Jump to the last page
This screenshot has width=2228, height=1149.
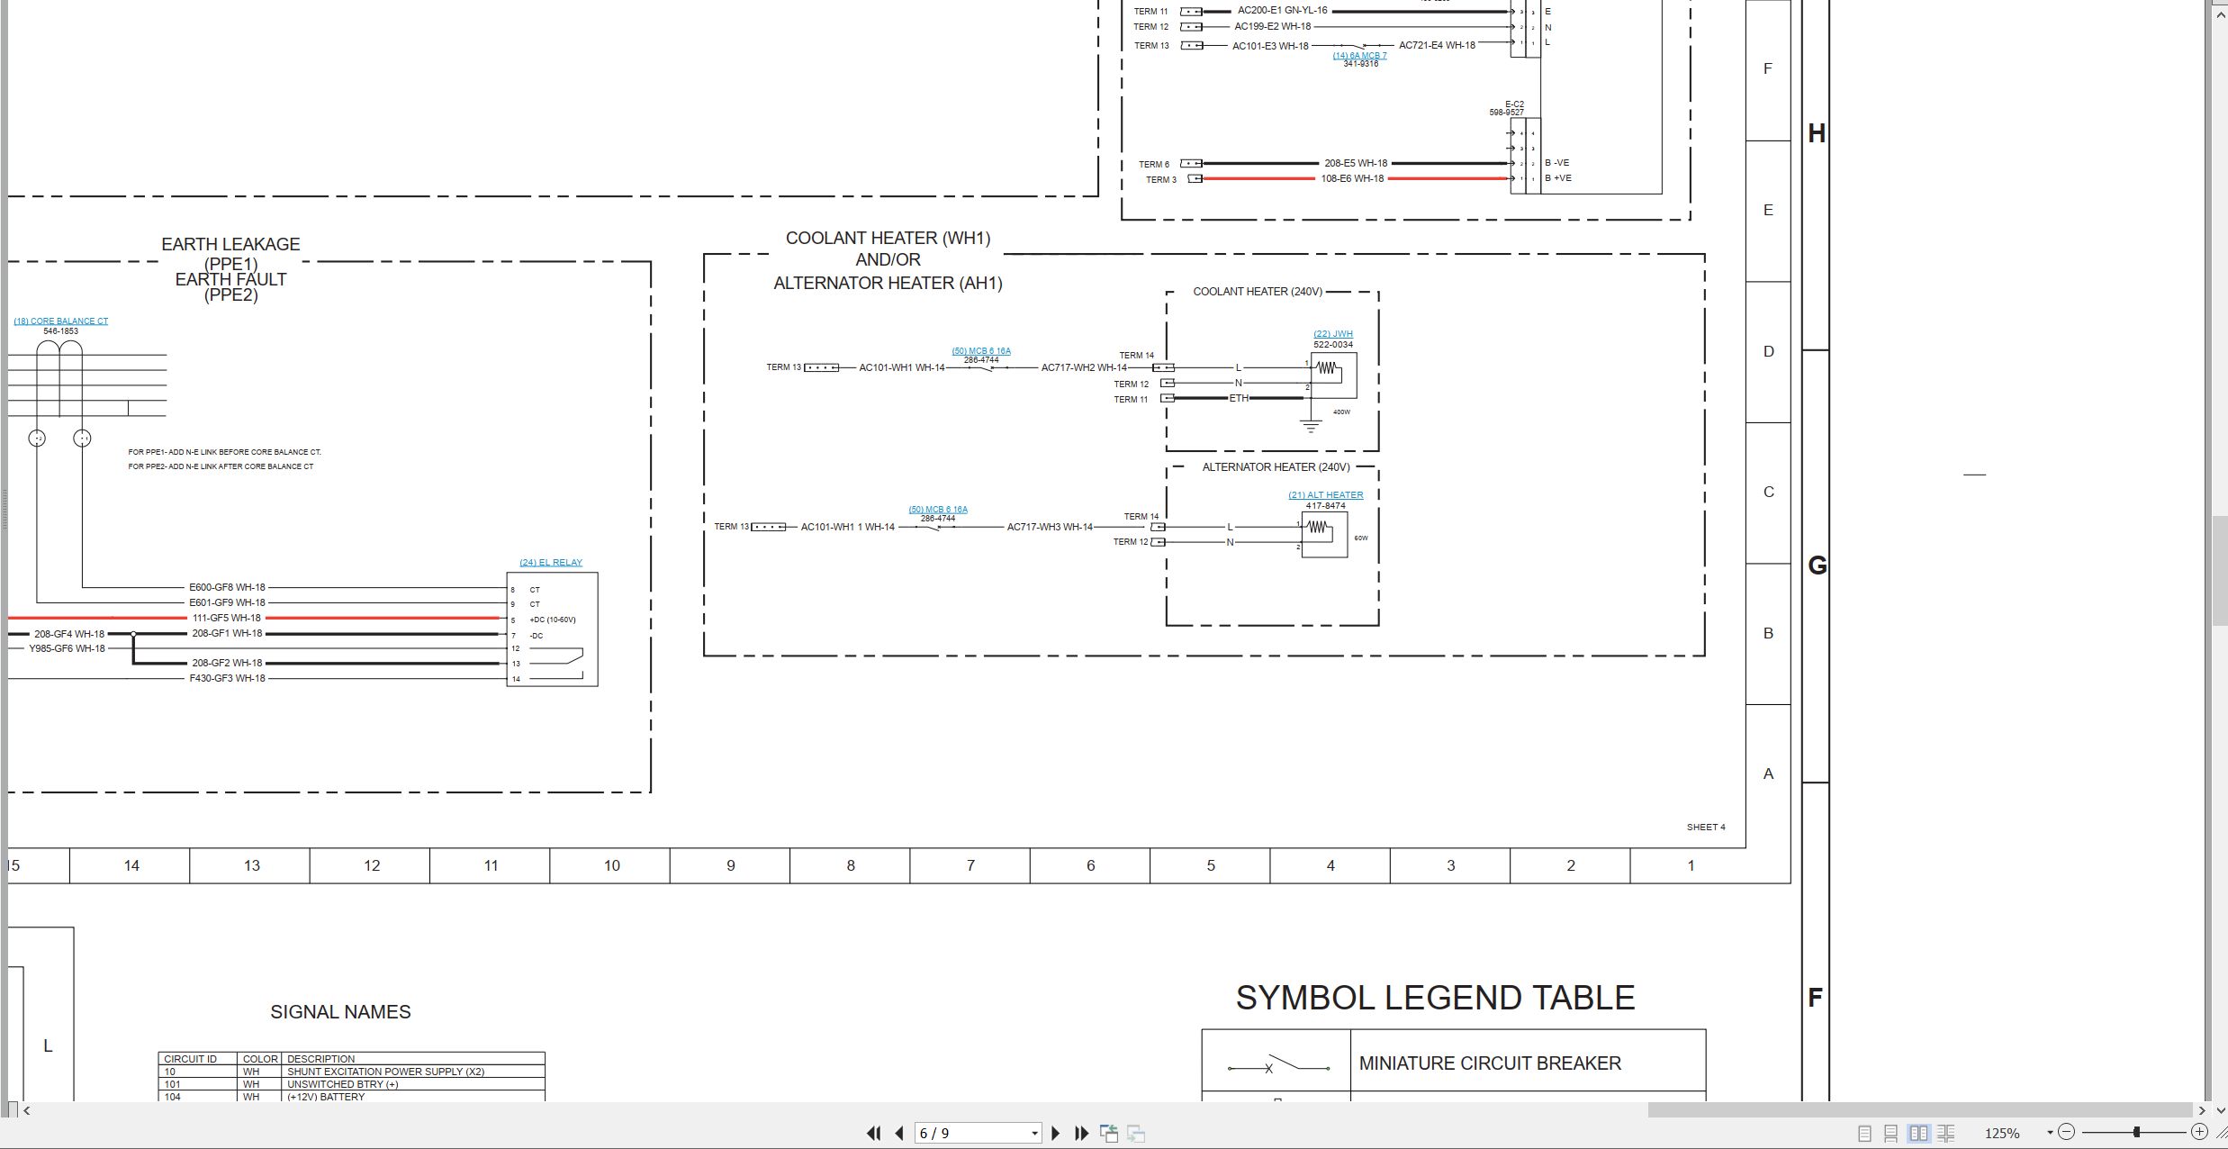1082,1133
